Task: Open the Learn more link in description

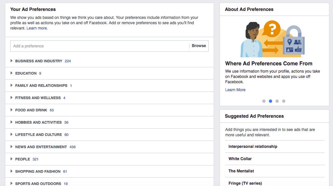Action: click(37, 28)
